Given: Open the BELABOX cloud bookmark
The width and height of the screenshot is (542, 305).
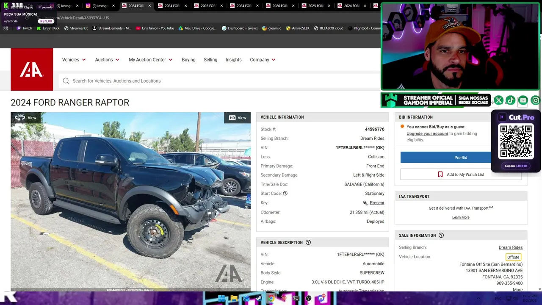Looking at the screenshot, I should (x=329, y=28).
